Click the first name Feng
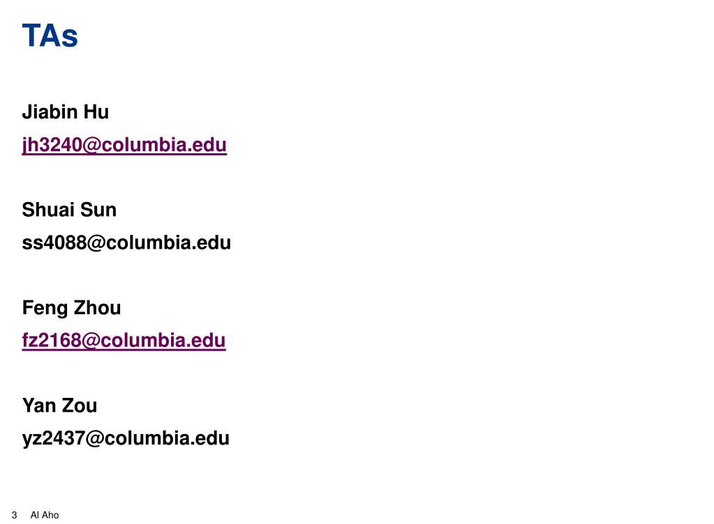The image size is (714, 524). click(45, 308)
